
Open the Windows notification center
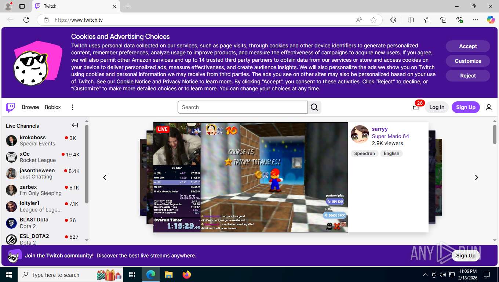pos(487,275)
